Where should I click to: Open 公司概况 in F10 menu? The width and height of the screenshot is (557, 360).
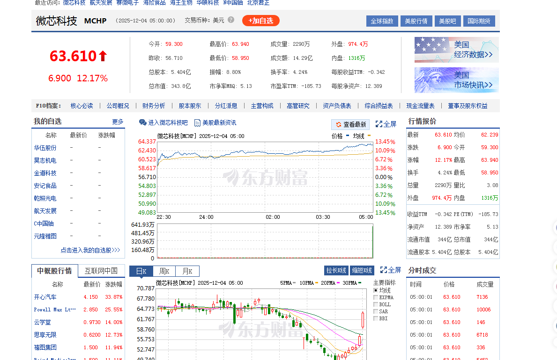click(x=118, y=106)
